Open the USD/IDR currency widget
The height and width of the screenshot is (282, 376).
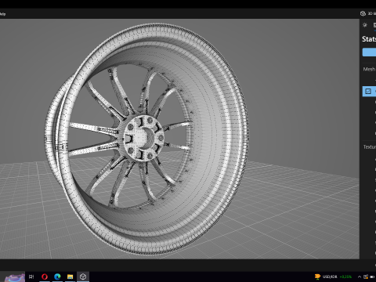pyautogui.click(x=333, y=277)
